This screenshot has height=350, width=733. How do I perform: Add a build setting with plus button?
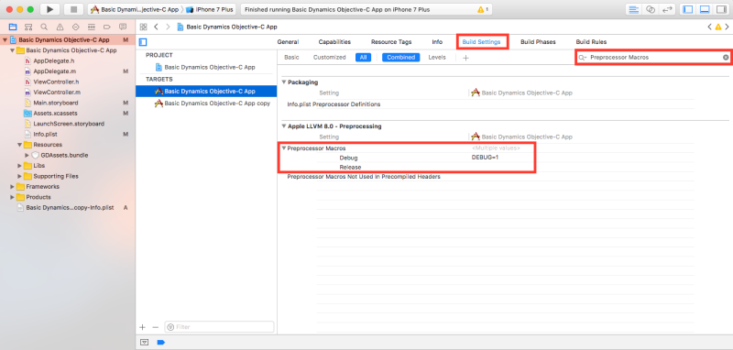pos(465,58)
